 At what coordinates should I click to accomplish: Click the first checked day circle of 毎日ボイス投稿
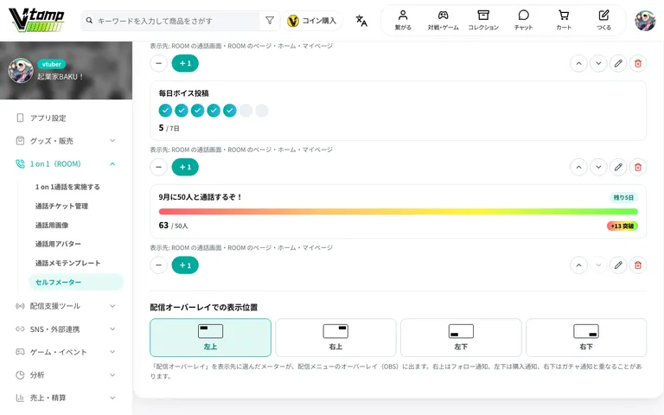coord(166,111)
